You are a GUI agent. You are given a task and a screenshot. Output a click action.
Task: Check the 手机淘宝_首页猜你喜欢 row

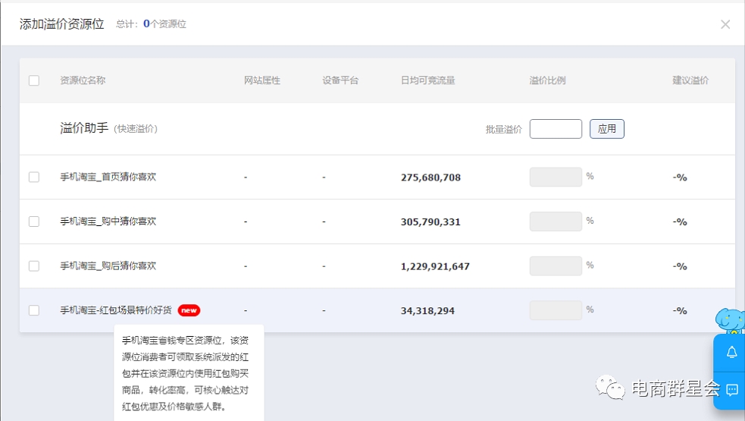tap(34, 177)
